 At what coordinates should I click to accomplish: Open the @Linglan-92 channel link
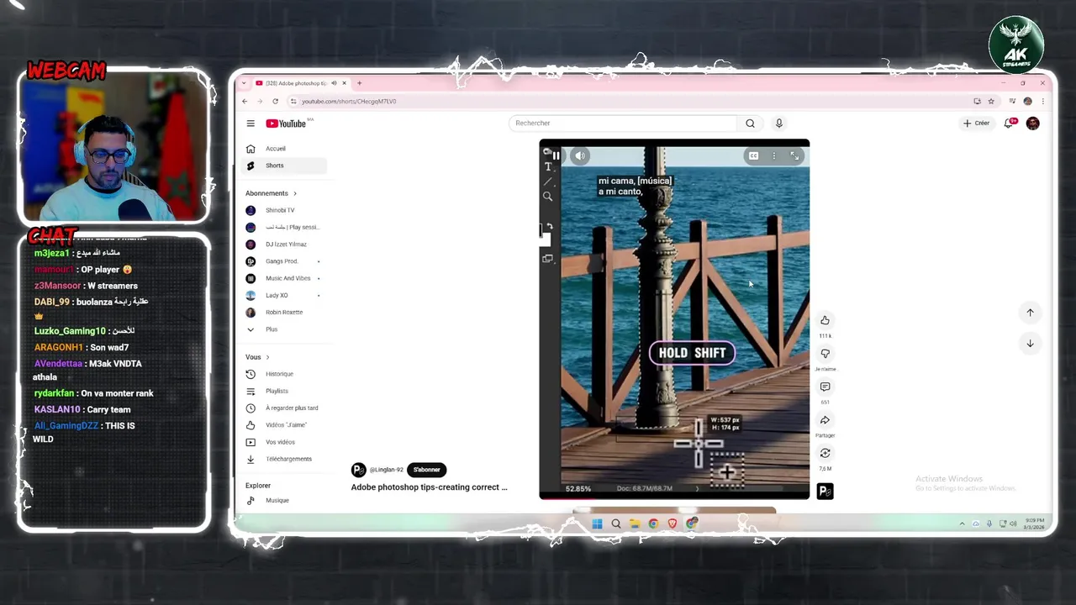(x=387, y=470)
